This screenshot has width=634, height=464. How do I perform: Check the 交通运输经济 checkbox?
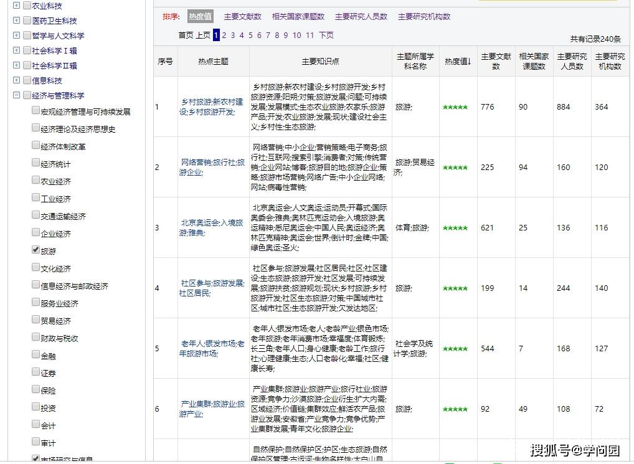[35, 215]
